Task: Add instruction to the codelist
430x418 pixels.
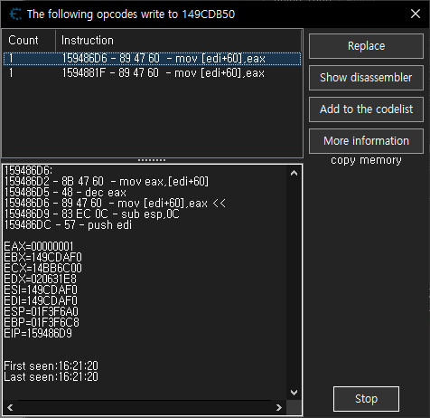Action: (x=366, y=109)
